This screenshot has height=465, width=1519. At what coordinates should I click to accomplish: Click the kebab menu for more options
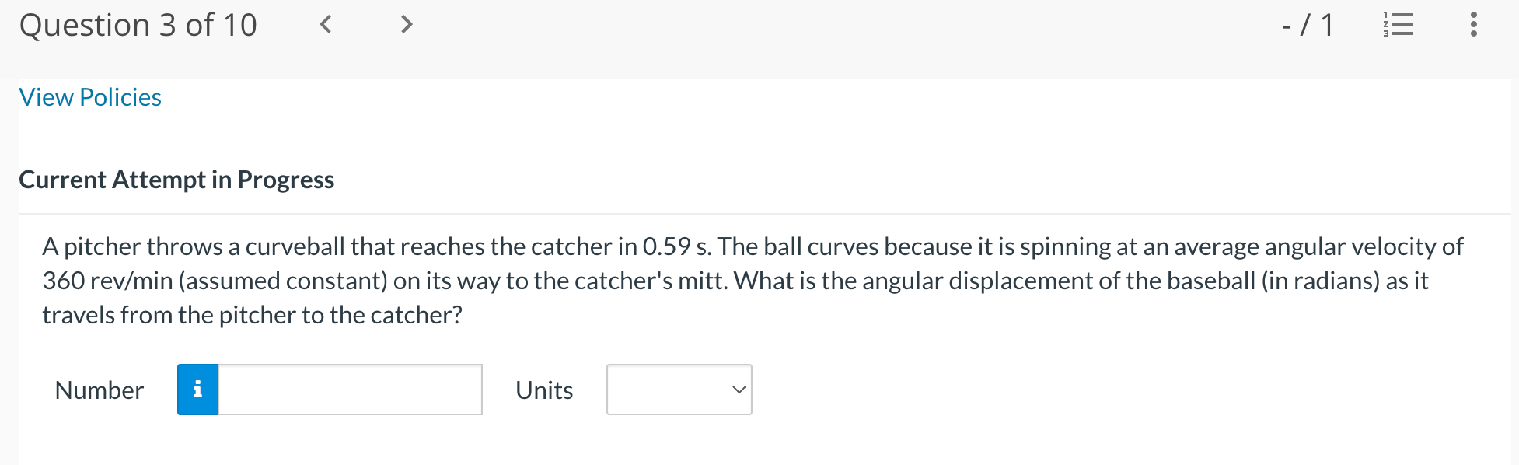tap(1473, 24)
